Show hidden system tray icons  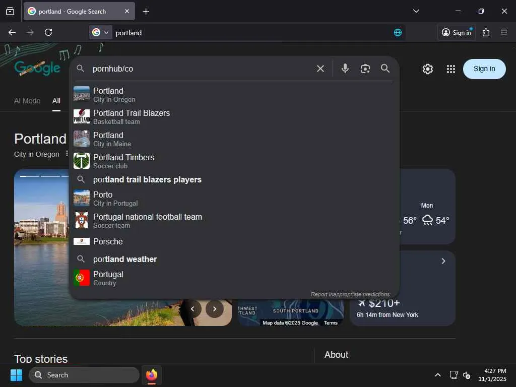(x=438, y=375)
